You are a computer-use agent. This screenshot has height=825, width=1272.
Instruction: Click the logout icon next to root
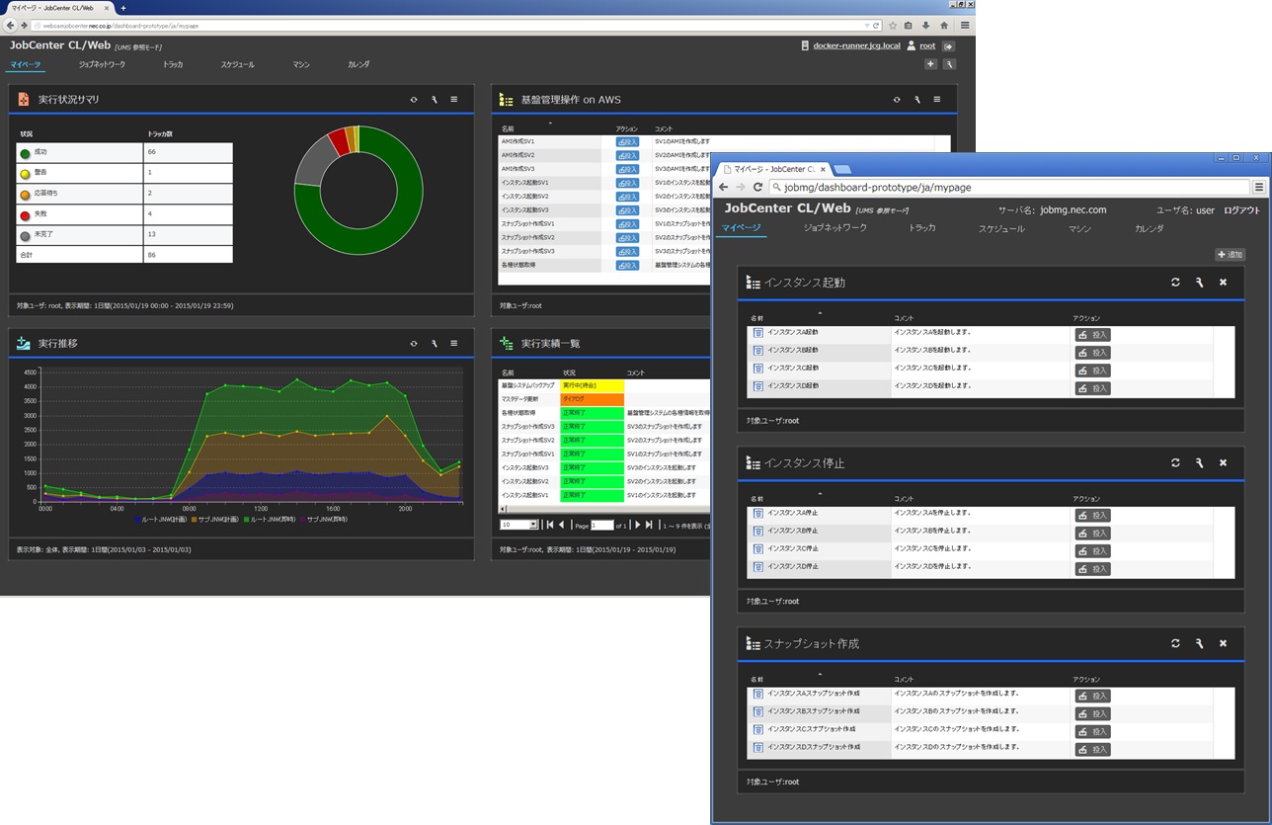949,46
